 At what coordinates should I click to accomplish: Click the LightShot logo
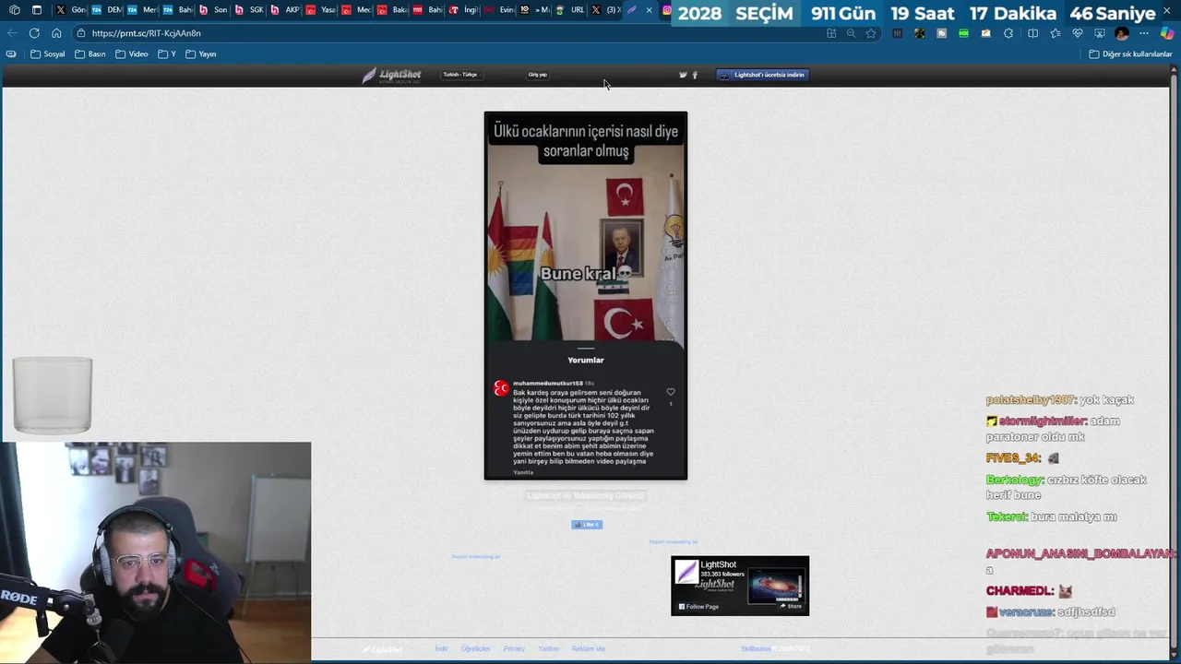[392, 75]
